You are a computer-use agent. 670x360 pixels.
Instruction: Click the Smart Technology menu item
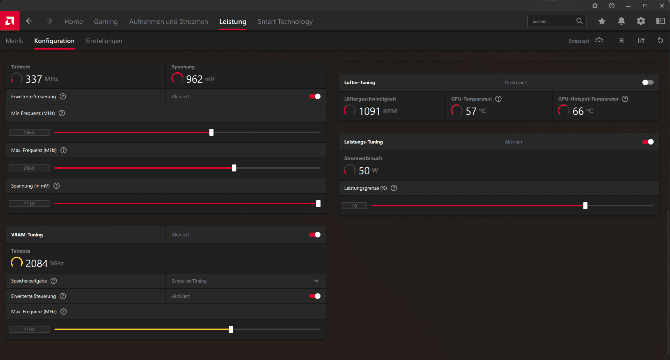285,22
